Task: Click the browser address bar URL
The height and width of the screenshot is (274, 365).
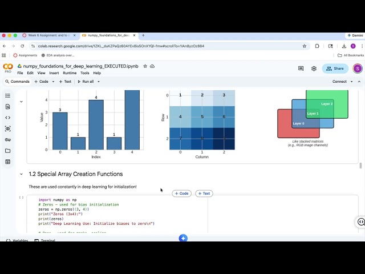Action: tap(121, 46)
